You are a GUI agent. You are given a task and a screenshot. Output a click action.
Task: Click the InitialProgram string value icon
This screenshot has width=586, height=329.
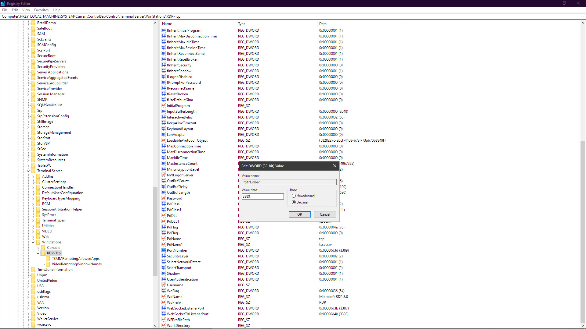pos(164,105)
